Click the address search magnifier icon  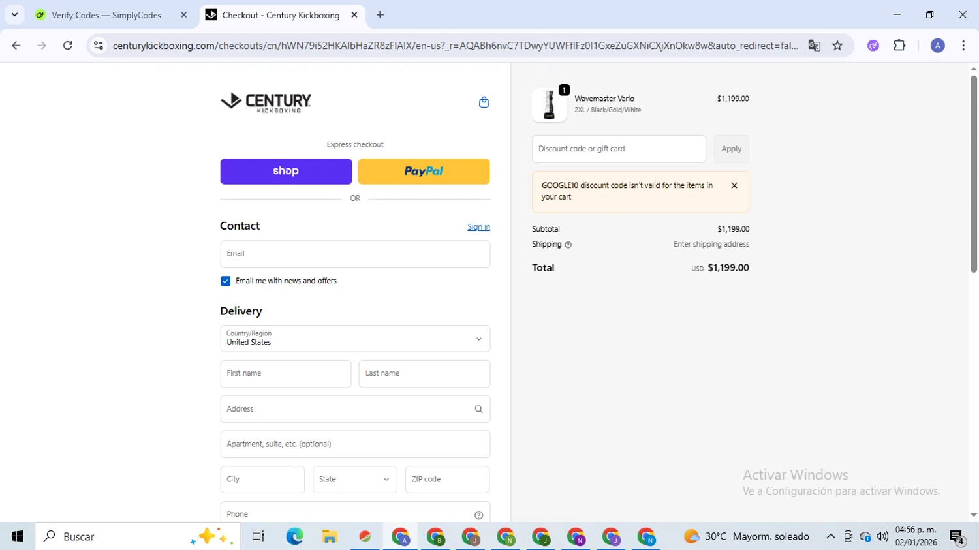[x=478, y=409]
